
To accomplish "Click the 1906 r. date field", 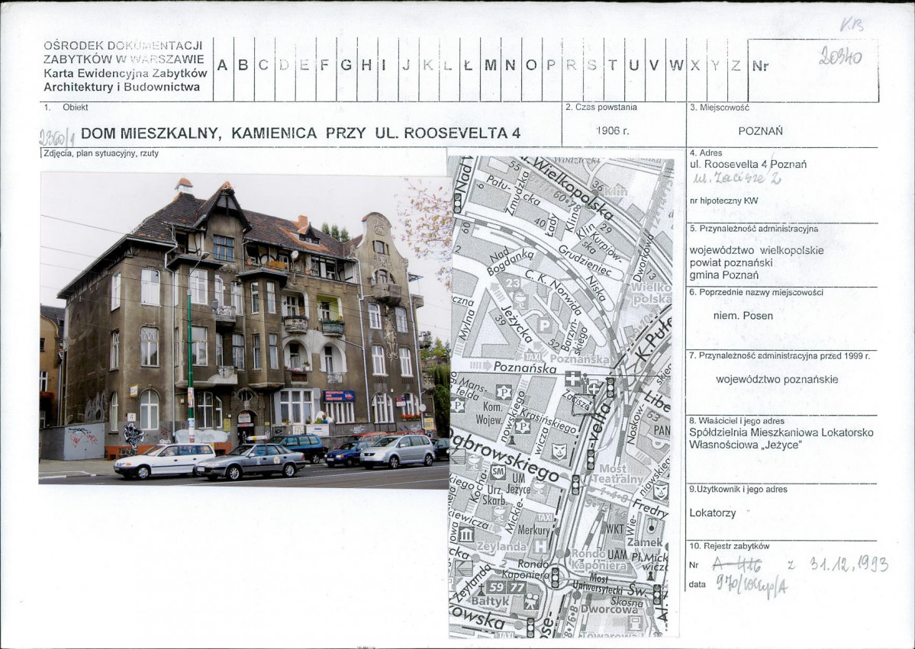I will pos(613,130).
